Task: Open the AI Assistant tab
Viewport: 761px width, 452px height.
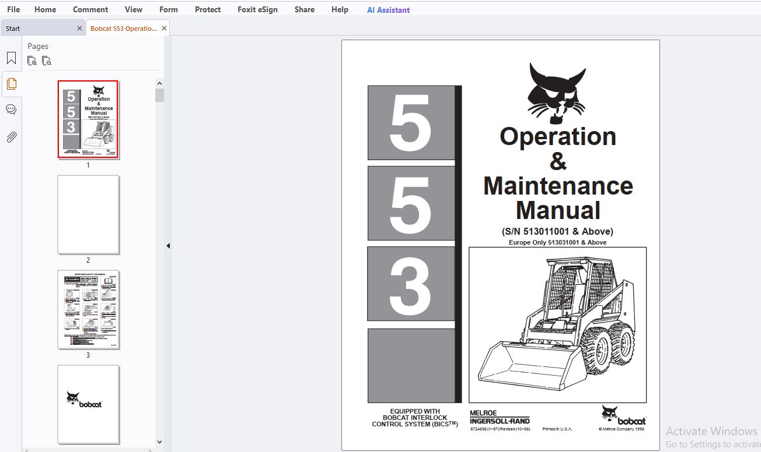Action: (389, 10)
